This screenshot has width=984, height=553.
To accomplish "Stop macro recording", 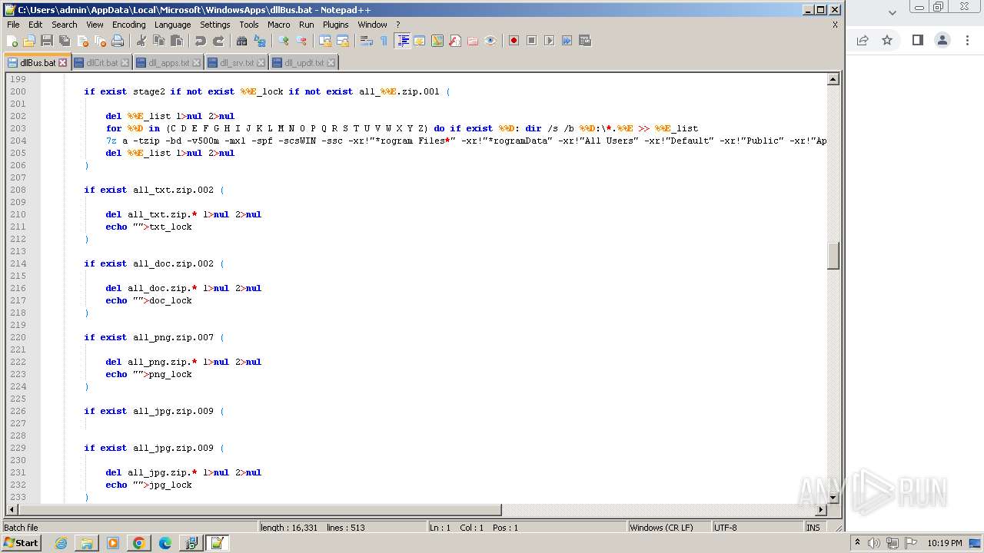I will (531, 41).
